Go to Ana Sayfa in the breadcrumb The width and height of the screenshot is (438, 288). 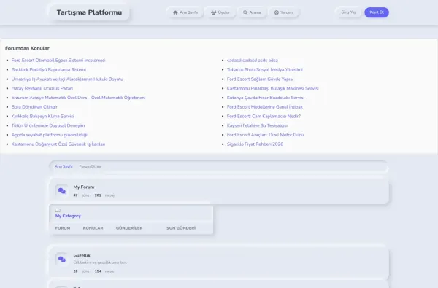pyautogui.click(x=64, y=166)
